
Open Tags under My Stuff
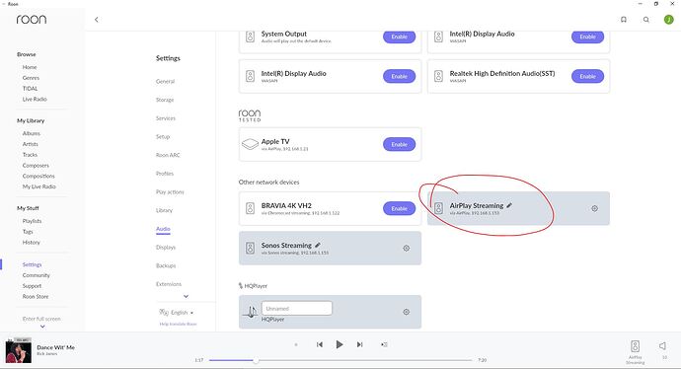tap(28, 232)
